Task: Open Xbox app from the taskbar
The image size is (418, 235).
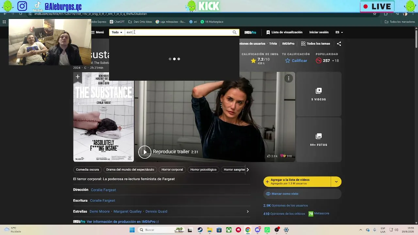Action: tap(229, 230)
